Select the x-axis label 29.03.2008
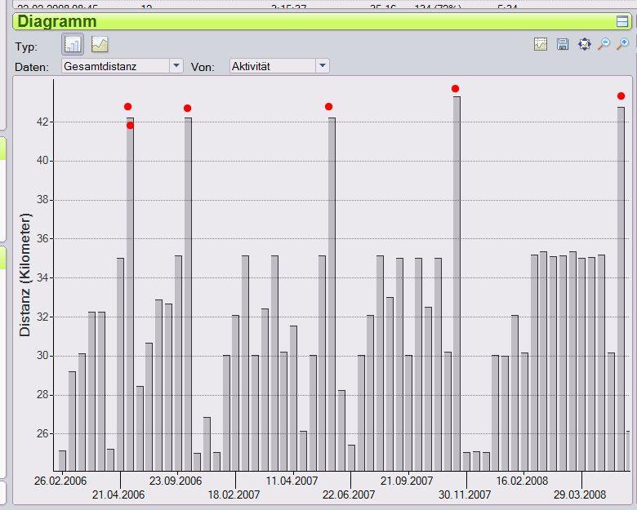 click(580, 495)
